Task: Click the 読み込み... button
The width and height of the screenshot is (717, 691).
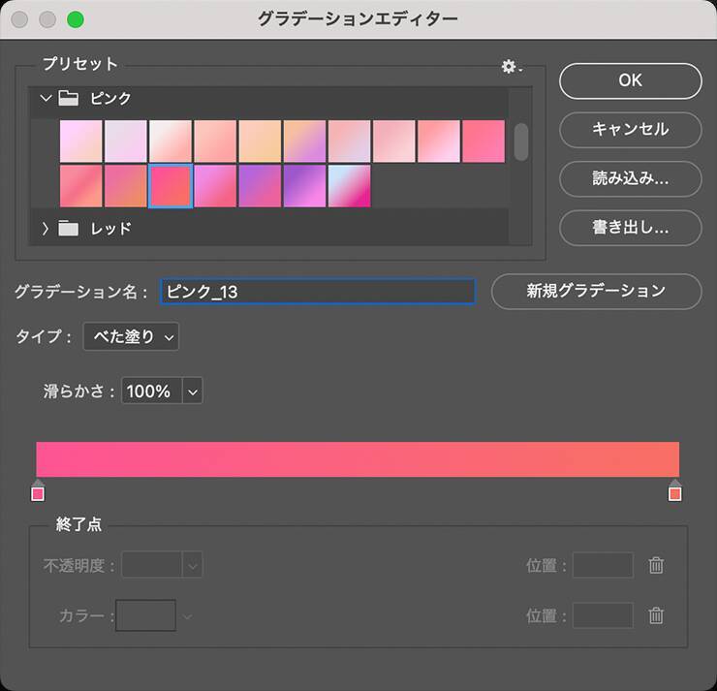Action: pyautogui.click(x=630, y=178)
